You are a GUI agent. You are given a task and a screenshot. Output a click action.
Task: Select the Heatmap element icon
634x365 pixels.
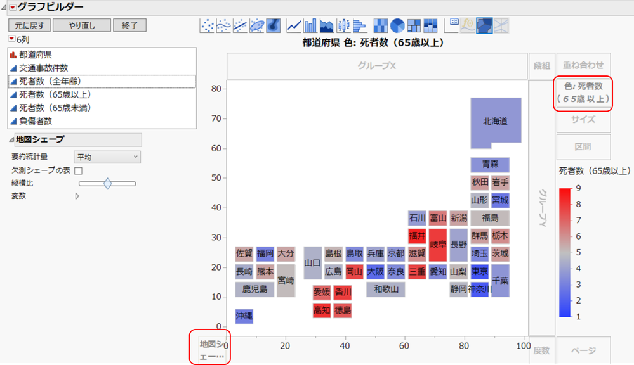(x=381, y=26)
